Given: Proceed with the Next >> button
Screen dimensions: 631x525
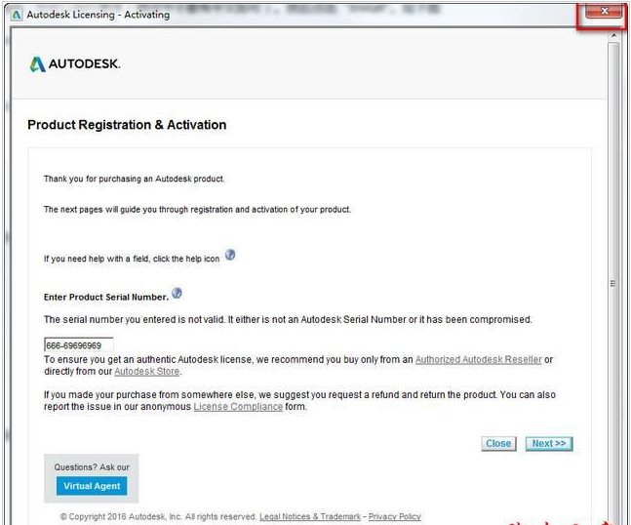Looking at the screenshot, I should [549, 444].
